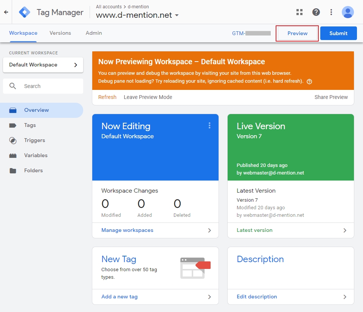Click the Edit description link
363x312 pixels.
pos(257,297)
